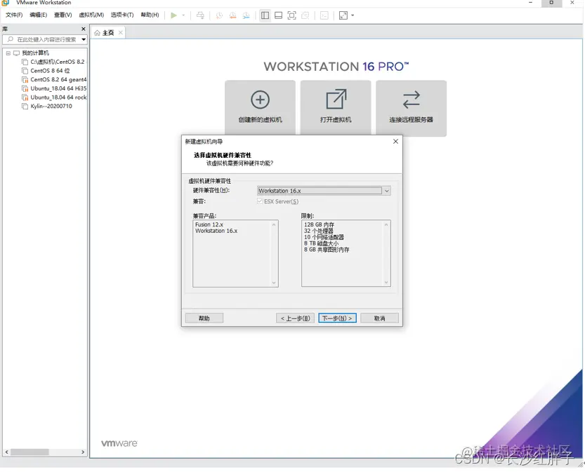Click the vmware logo at bottom
This screenshot has height=472, width=585.
coord(119,443)
